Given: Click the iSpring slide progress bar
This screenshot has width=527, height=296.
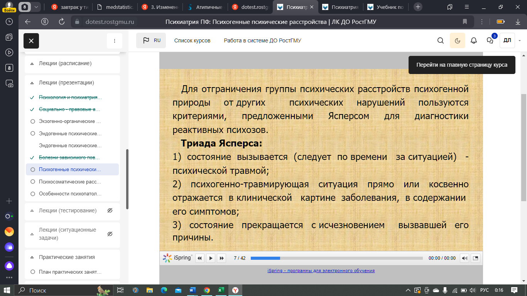Looking at the screenshot, I should point(337,258).
